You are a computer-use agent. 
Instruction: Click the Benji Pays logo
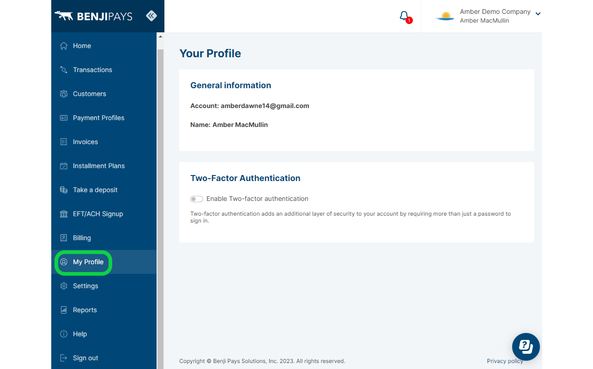click(93, 16)
